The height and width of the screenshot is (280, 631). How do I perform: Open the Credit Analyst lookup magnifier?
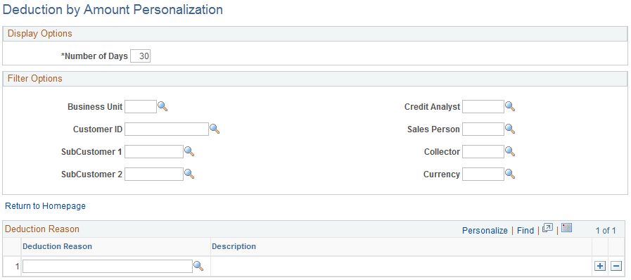tap(510, 107)
